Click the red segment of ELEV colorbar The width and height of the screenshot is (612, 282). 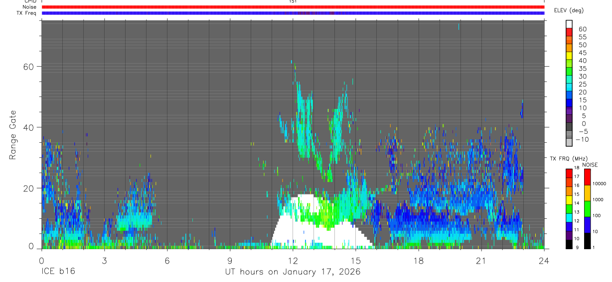(569, 31)
